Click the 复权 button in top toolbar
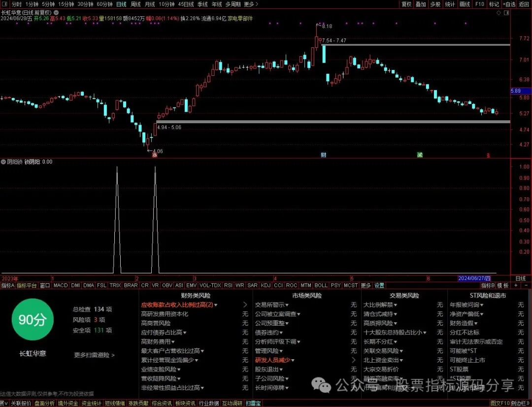This screenshot has width=532, height=407. [406, 4]
